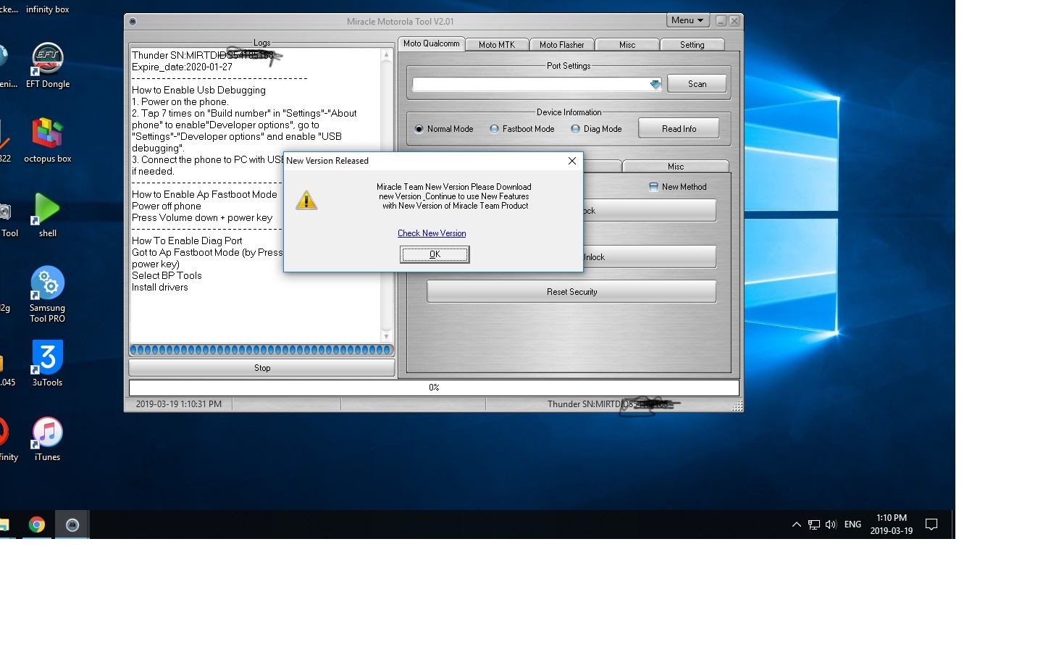
Task: Open the Check New Version link
Action: (x=432, y=233)
